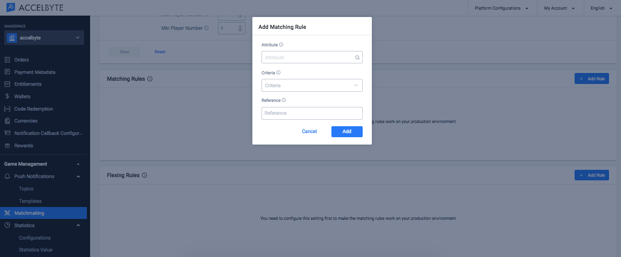Viewport: 621px width, 257px height.
Task: Collapse the Push Notifications chevron
Action: pos(78,176)
